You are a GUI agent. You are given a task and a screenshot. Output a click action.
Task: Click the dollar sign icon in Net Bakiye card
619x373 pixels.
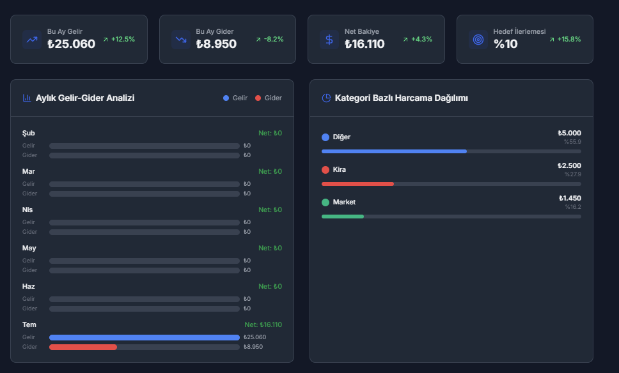pos(329,40)
